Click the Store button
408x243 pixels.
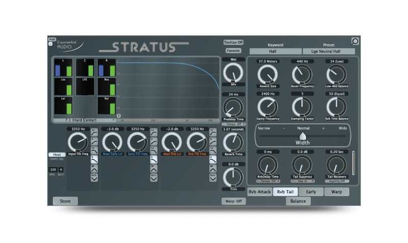tap(65, 201)
